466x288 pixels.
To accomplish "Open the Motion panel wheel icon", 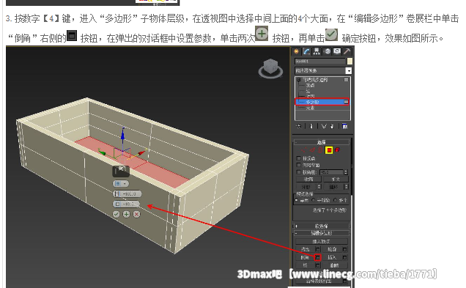I will click(x=328, y=52).
